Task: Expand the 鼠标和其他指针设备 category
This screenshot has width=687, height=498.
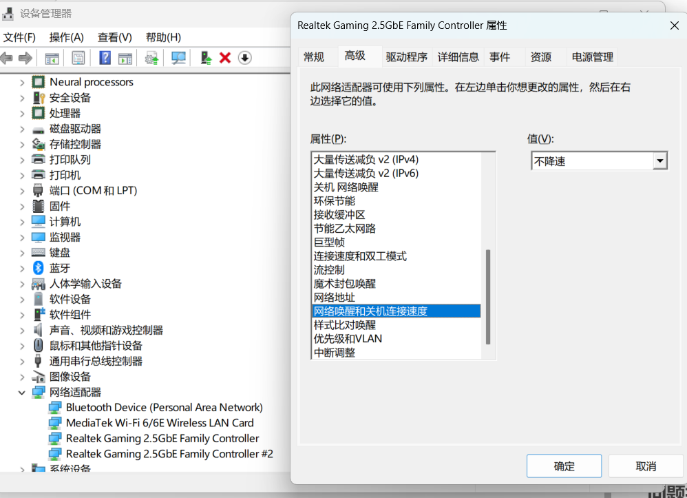Action: click(x=22, y=346)
